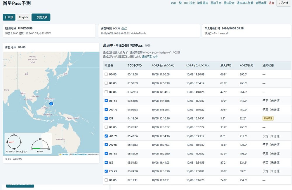Click the カウントダウン column header
292x190 pixels.
click(135, 66)
